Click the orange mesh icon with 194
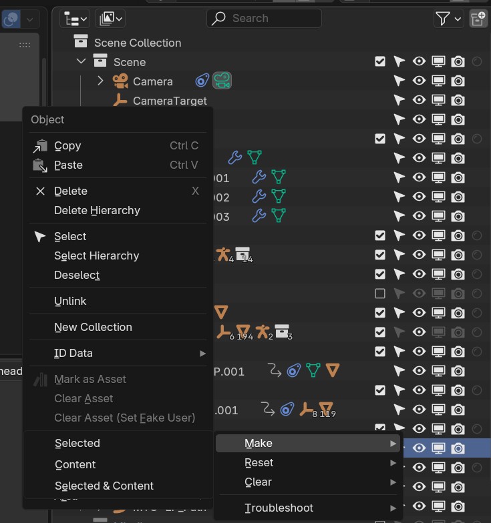 point(244,332)
